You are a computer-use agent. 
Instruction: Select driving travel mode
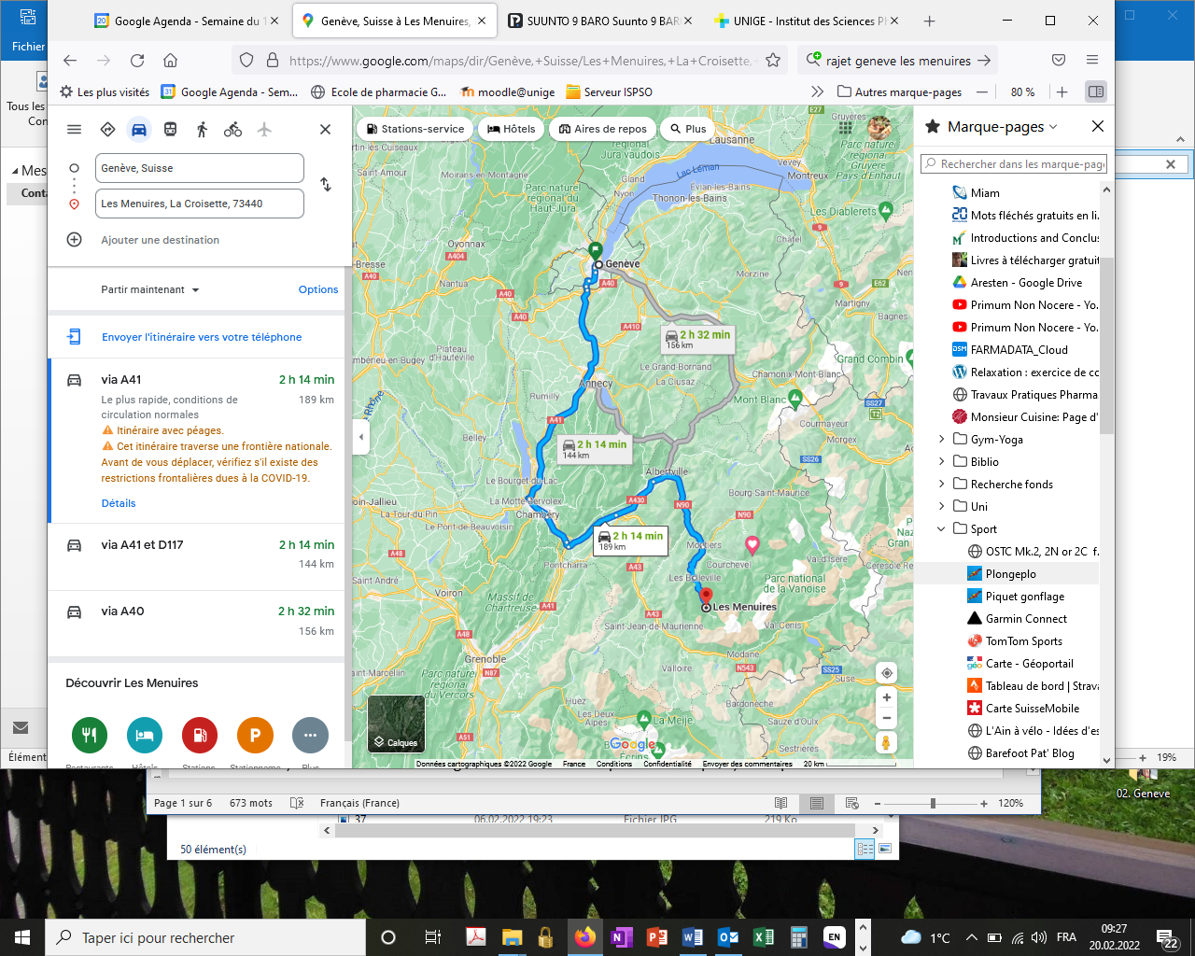pyautogui.click(x=139, y=130)
